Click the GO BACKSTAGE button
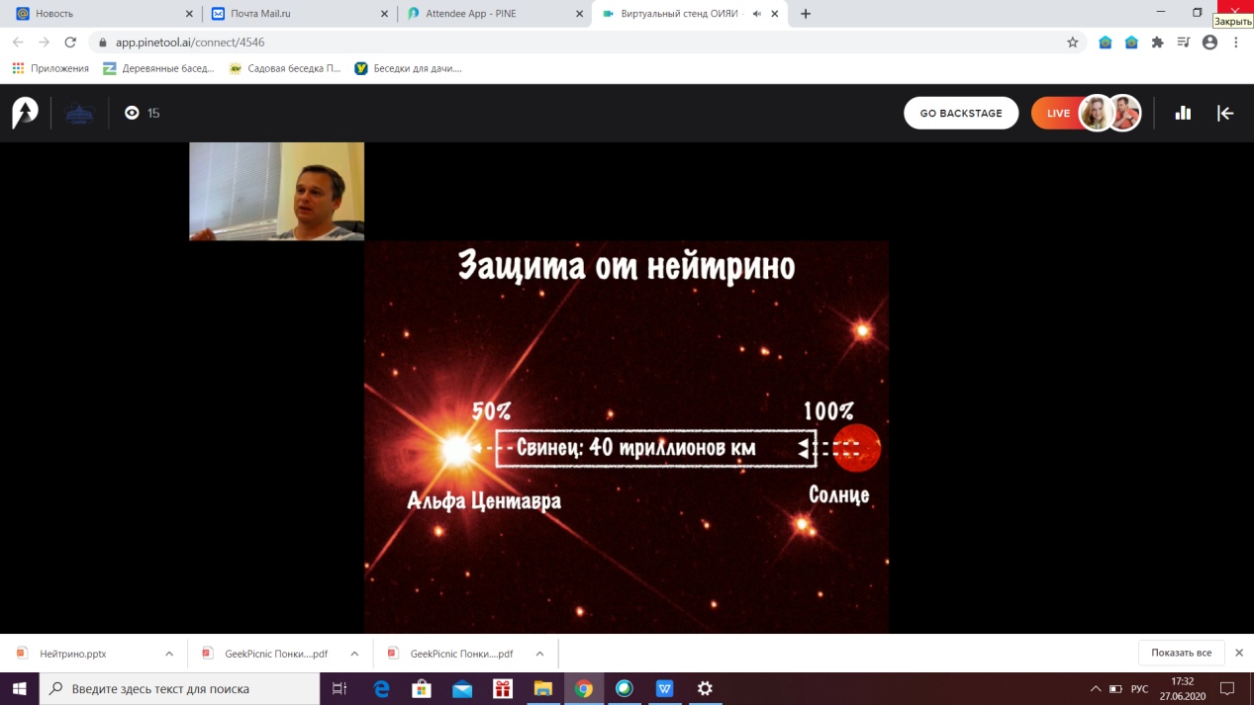Screen dimensions: 1254x705 [960, 113]
